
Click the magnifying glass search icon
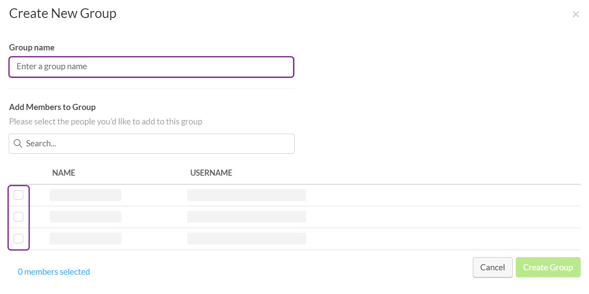click(x=18, y=143)
